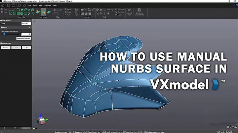Open the View menu
The height and width of the screenshot is (133, 238).
[x=40, y=5]
